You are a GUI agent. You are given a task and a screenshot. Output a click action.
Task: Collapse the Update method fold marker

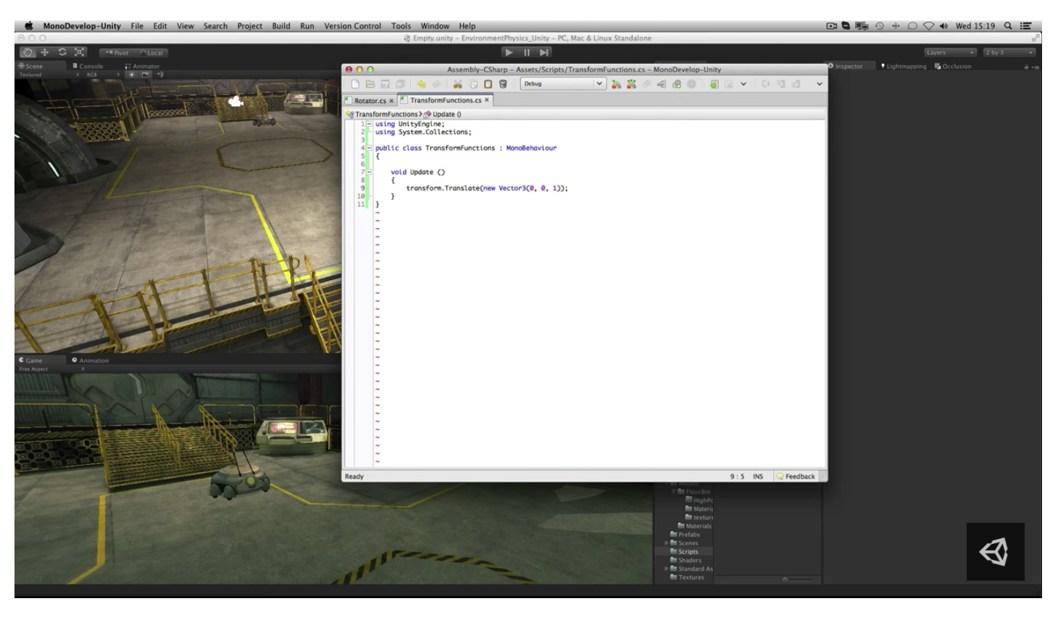pyautogui.click(x=369, y=172)
